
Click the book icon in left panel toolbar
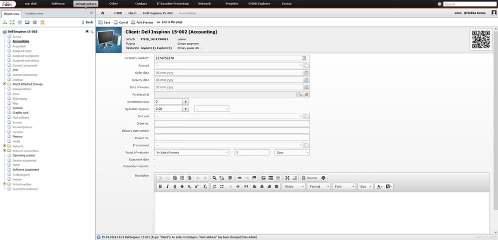(x=27, y=22)
